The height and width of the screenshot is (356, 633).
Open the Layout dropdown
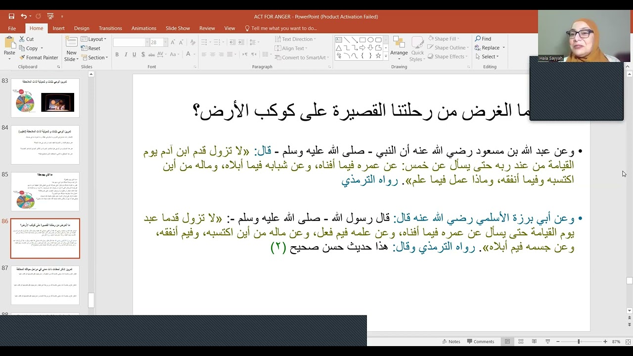pyautogui.click(x=93, y=39)
